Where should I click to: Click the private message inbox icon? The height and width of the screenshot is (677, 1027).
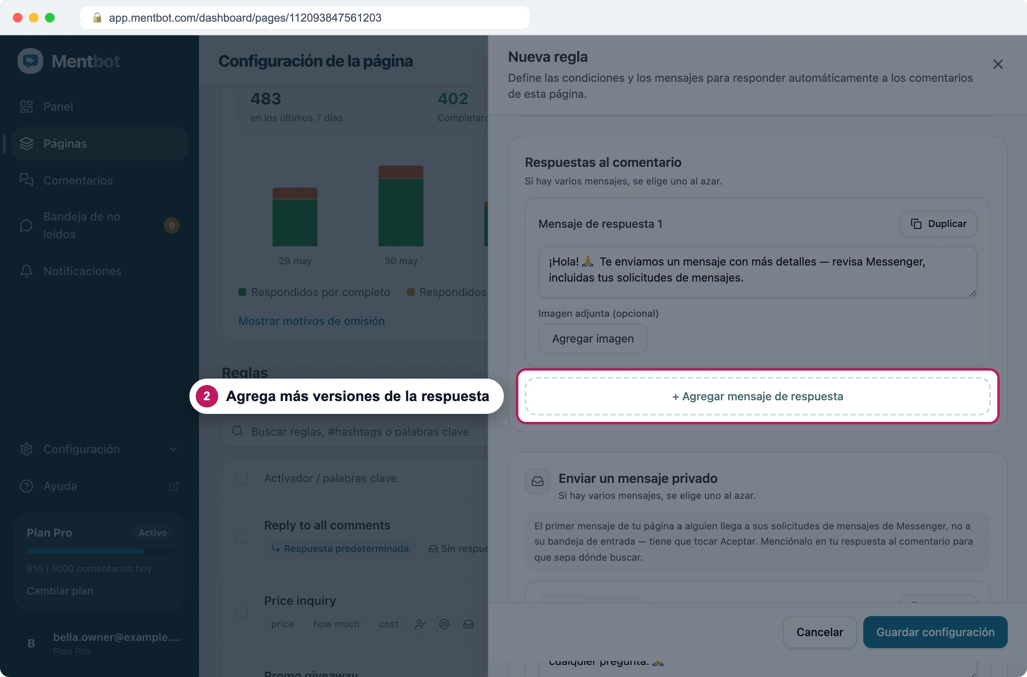[537, 481]
